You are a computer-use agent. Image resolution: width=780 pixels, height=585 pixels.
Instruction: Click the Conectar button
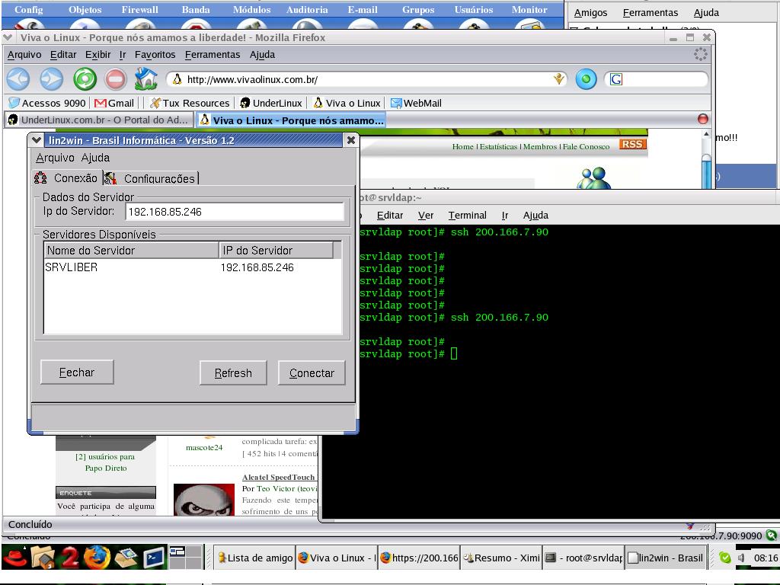pos(312,373)
